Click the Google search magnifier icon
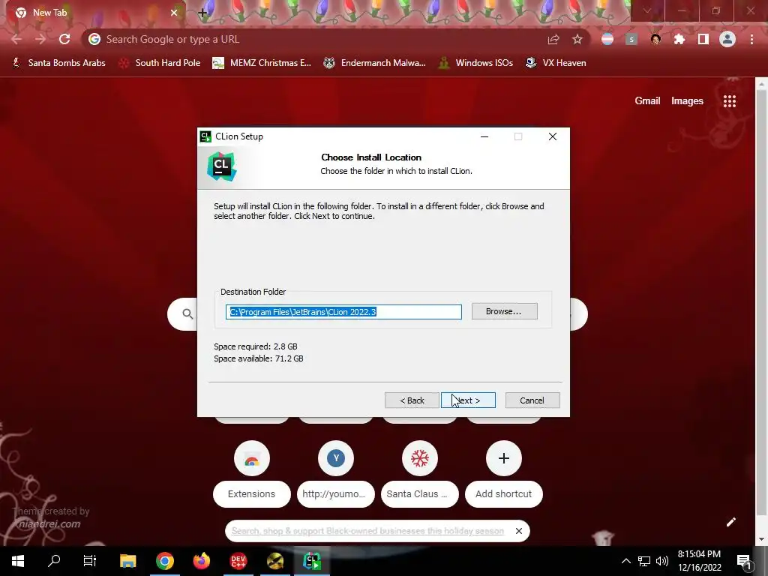Image resolution: width=768 pixels, height=576 pixels. click(x=187, y=314)
